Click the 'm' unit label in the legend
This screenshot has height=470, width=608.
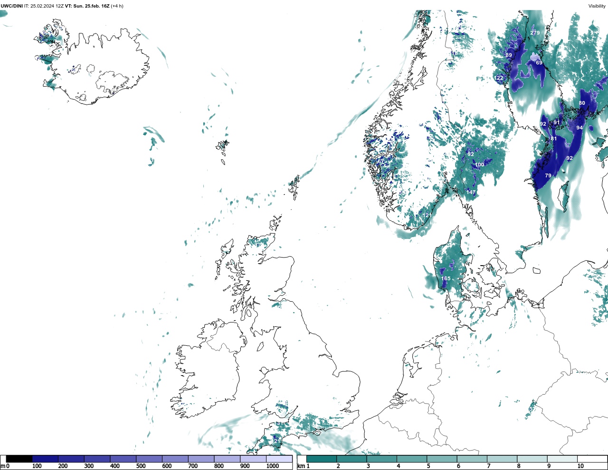[x=3, y=466]
